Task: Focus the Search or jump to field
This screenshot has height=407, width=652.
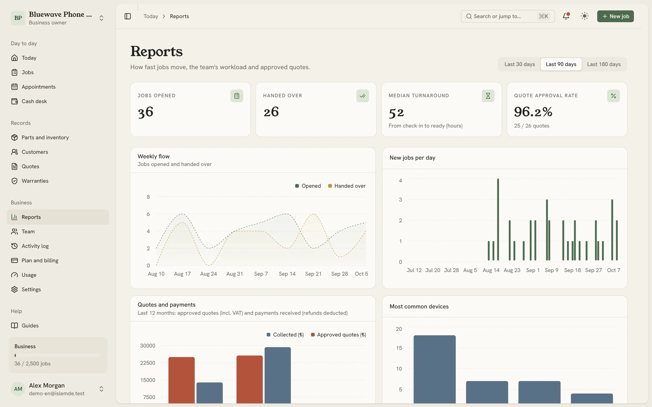Action: coord(508,16)
